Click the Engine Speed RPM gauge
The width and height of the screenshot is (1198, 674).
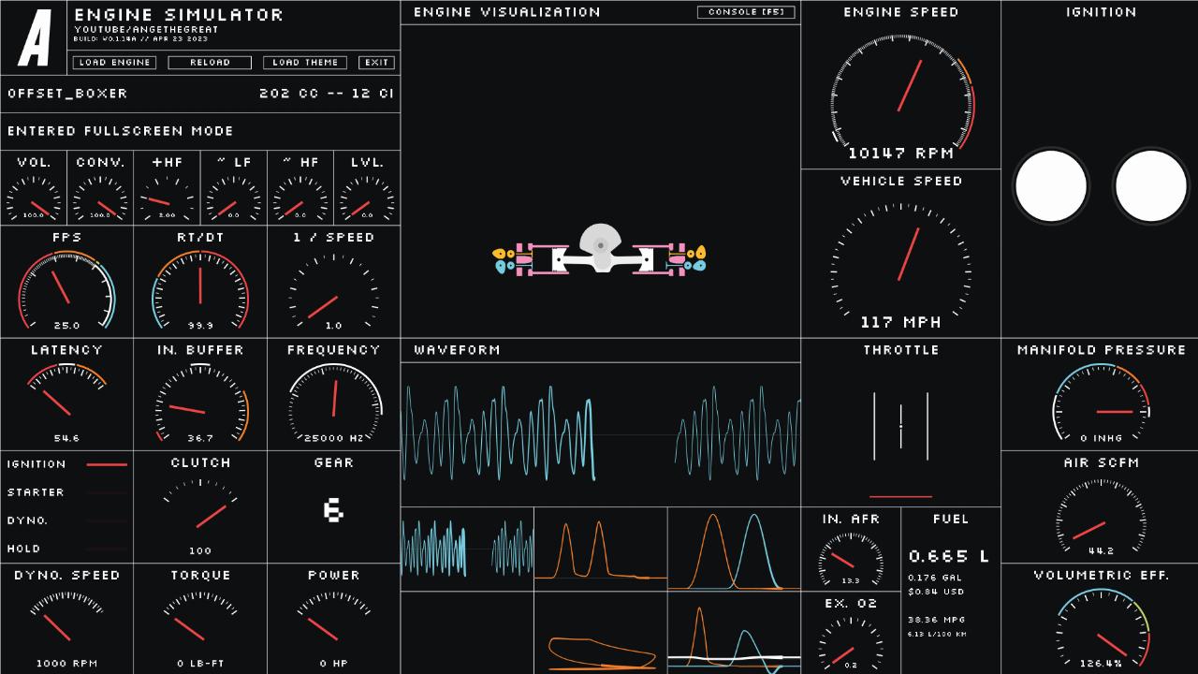coord(900,94)
